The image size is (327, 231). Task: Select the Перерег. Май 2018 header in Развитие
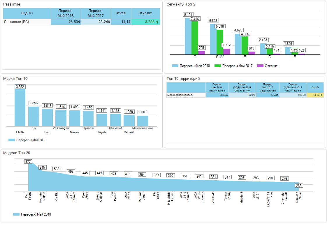(x=66, y=13)
